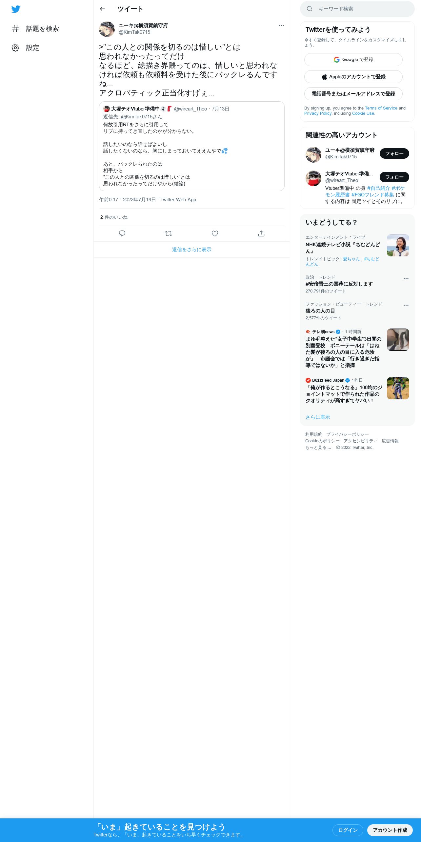
Task: Show more replies via 返信をさらに表示
Action: coord(192,250)
